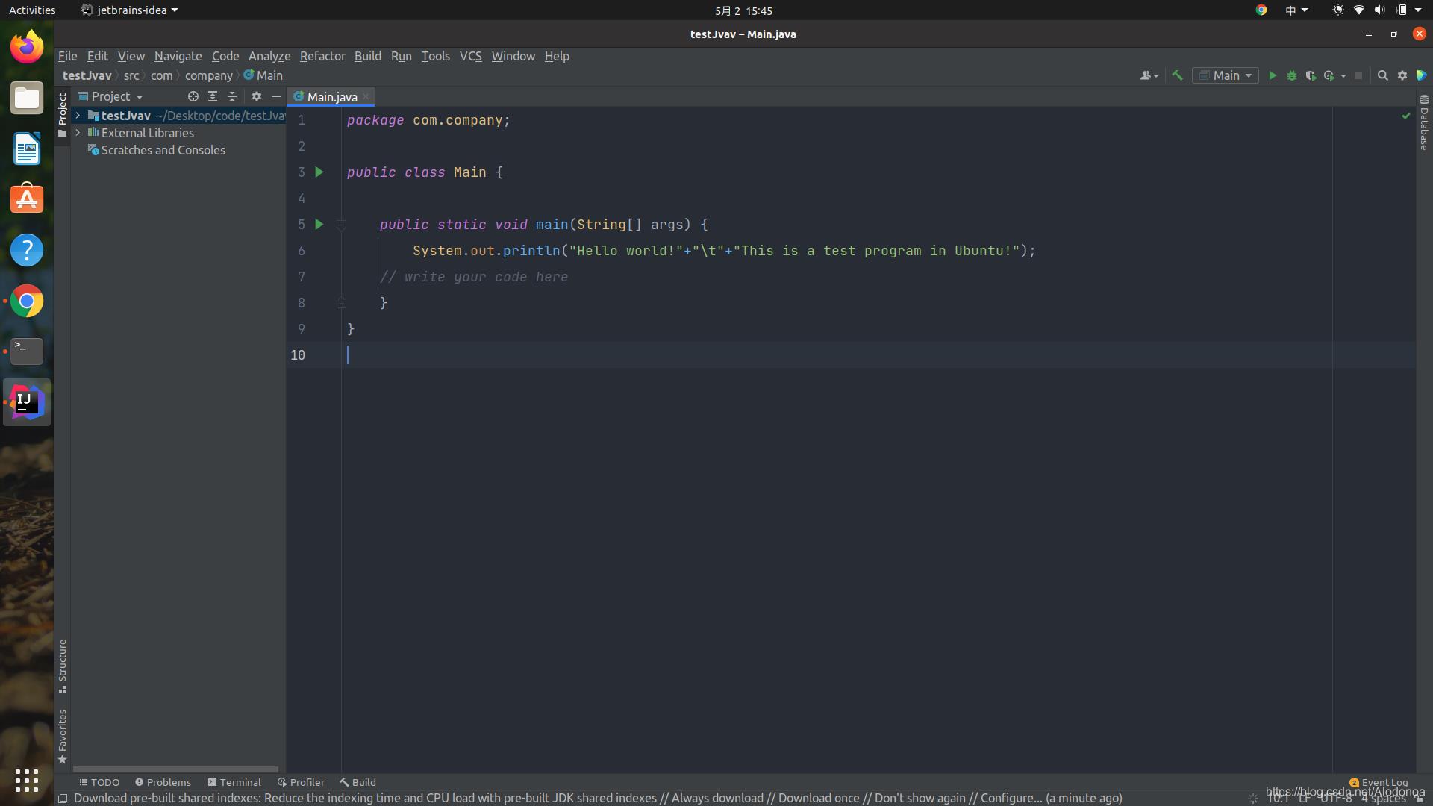Open the VCS menu
The width and height of the screenshot is (1433, 806).
point(470,56)
